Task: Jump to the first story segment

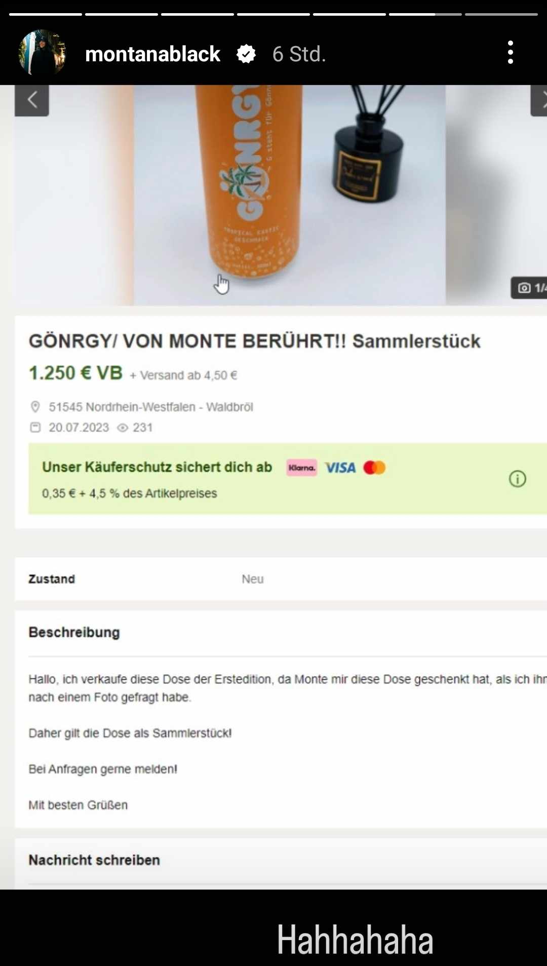Action: [46, 14]
